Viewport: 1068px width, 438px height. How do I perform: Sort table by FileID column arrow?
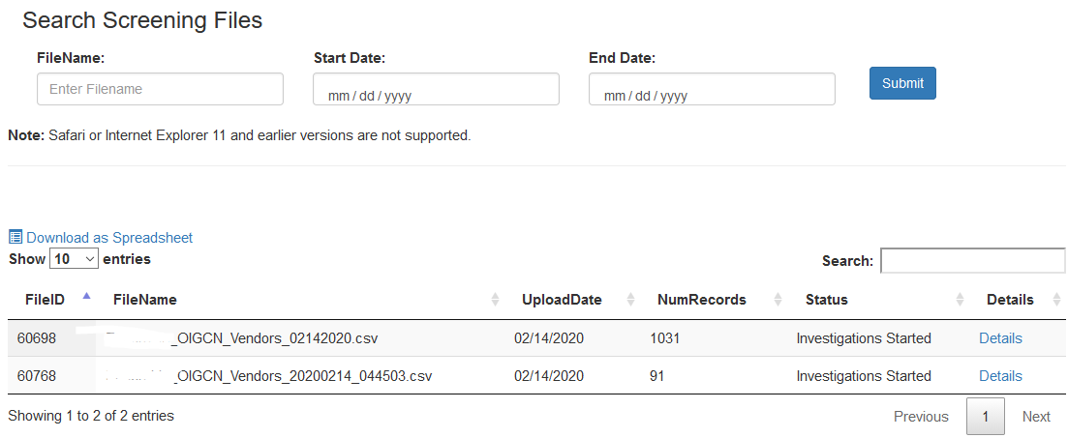point(86,298)
